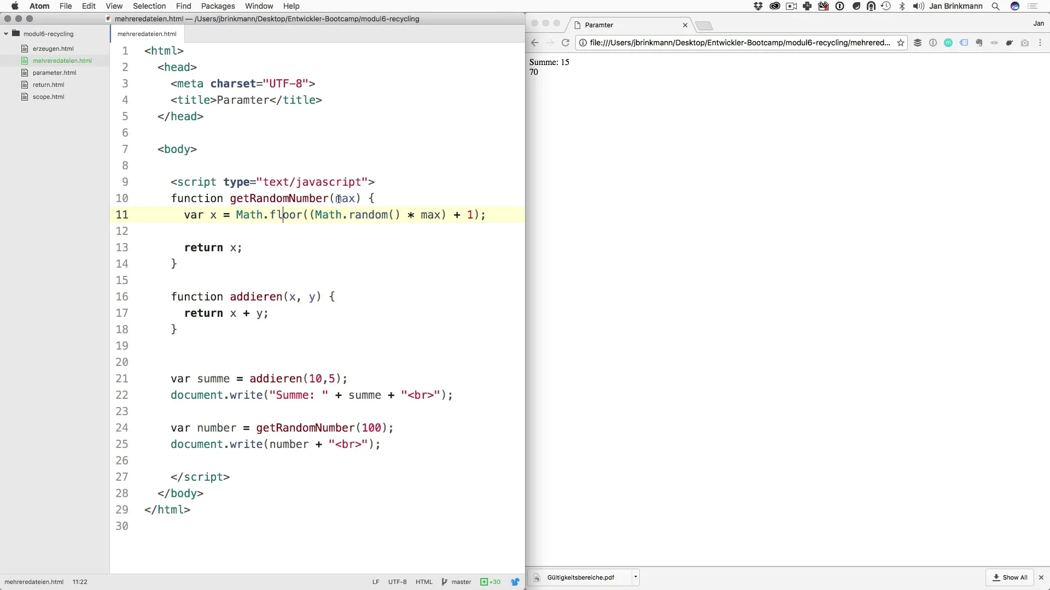Open the Find menu
The height and width of the screenshot is (590, 1050).
click(183, 6)
